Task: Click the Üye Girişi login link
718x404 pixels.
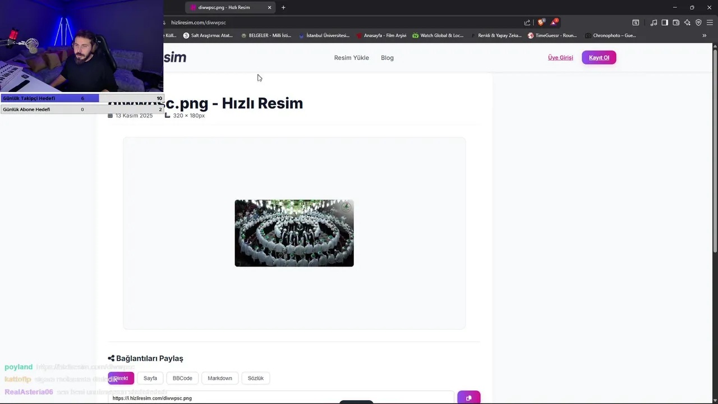Action: click(560, 57)
